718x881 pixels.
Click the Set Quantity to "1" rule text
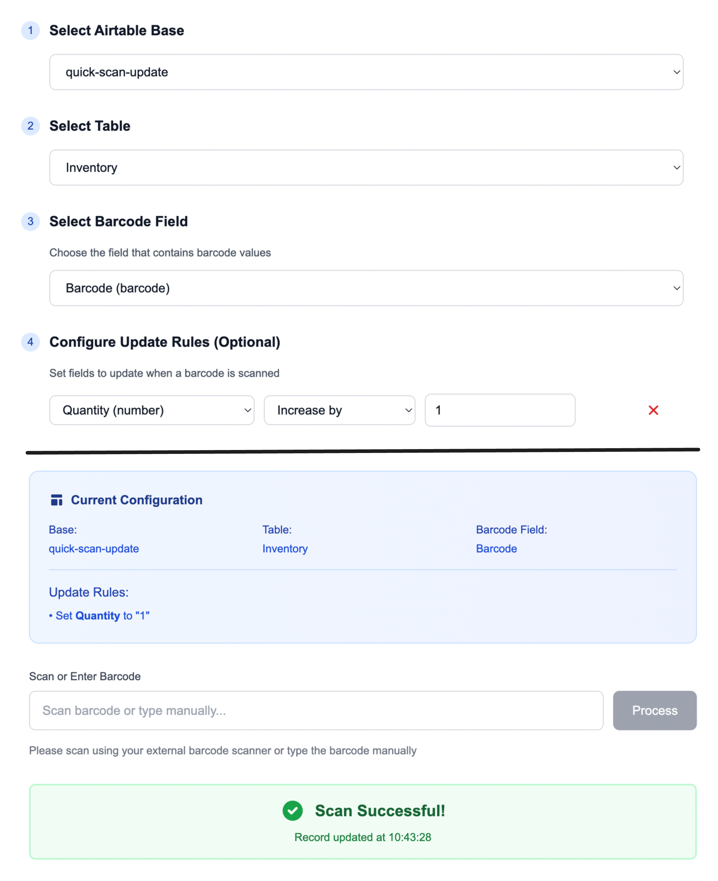tap(100, 615)
